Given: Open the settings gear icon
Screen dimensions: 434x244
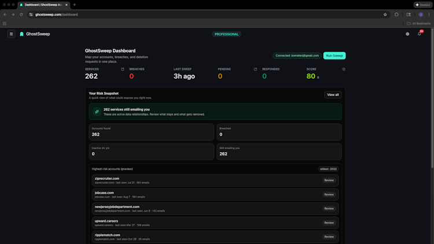Looking at the screenshot, I should pyautogui.click(x=407, y=34).
